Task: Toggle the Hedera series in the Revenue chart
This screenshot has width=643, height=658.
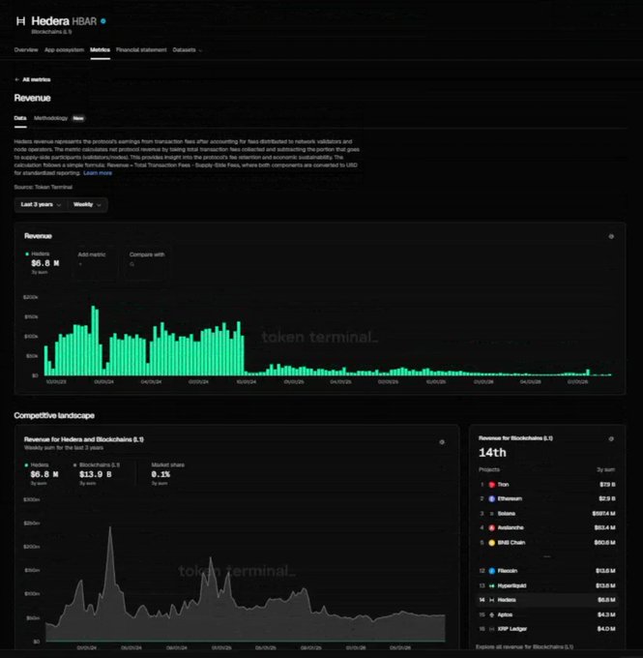Action: [38, 254]
